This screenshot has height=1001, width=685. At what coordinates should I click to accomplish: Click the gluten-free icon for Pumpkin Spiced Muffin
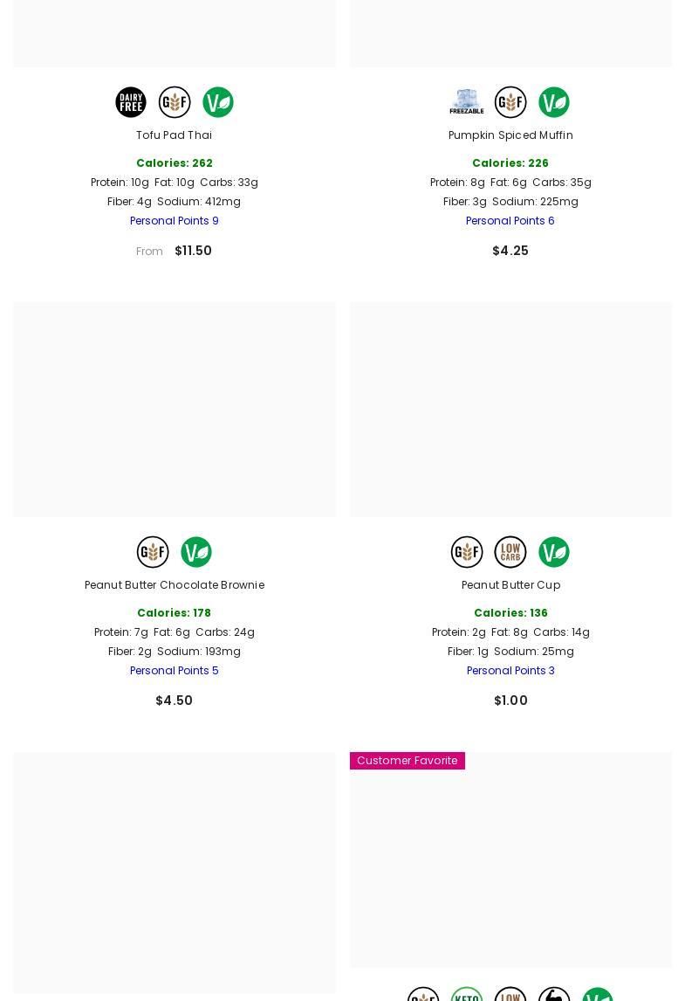point(510,102)
